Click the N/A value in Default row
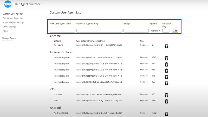 (142, 41)
